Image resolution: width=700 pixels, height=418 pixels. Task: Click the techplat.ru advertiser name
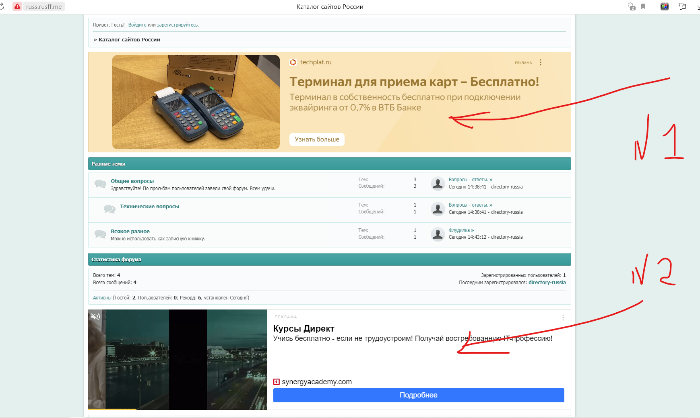point(316,62)
